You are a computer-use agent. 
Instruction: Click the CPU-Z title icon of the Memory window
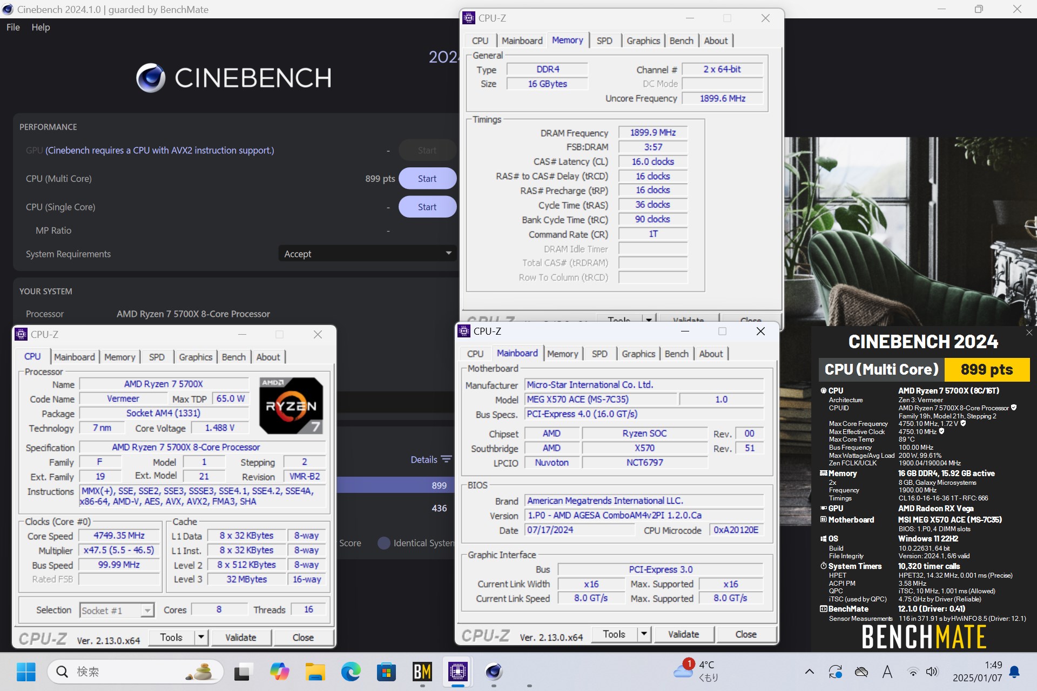point(469,18)
